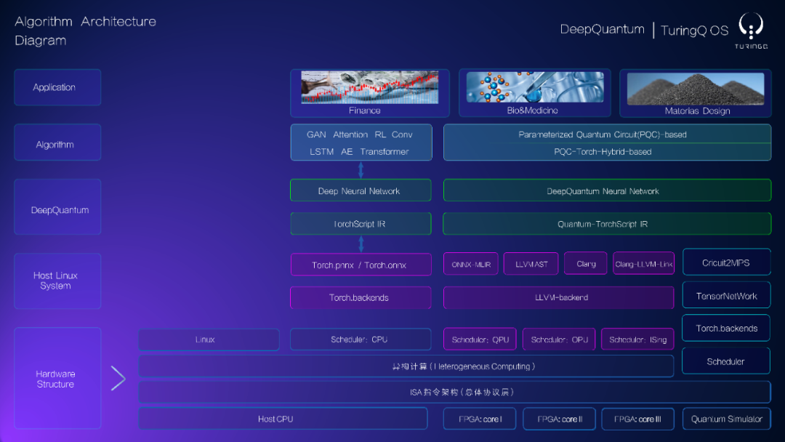This screenshot has width=785, height=442.
Task: Select the Linux block
Action: tap(209, 339)
